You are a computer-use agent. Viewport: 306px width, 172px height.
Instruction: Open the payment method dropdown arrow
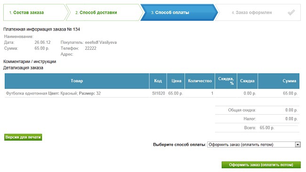298,145
